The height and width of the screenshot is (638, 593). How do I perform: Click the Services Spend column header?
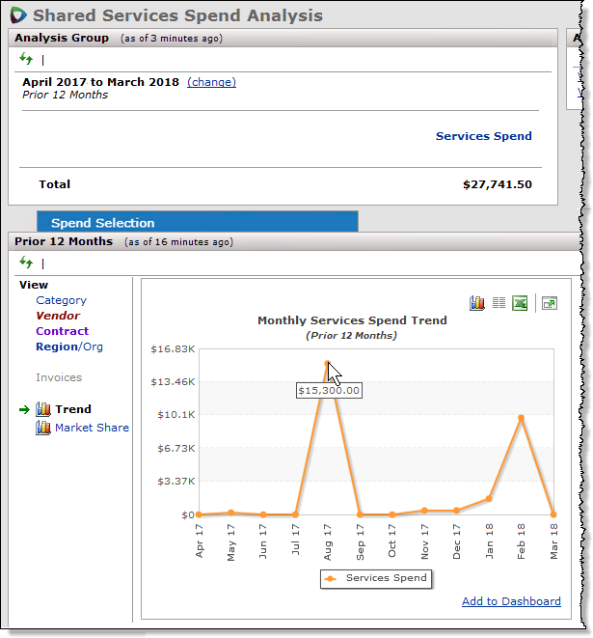click(483, 136)
